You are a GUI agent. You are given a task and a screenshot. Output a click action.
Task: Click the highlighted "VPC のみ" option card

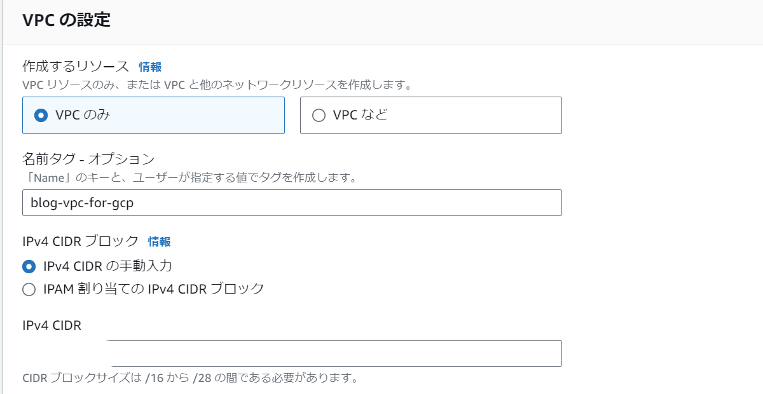coord(153,115)
